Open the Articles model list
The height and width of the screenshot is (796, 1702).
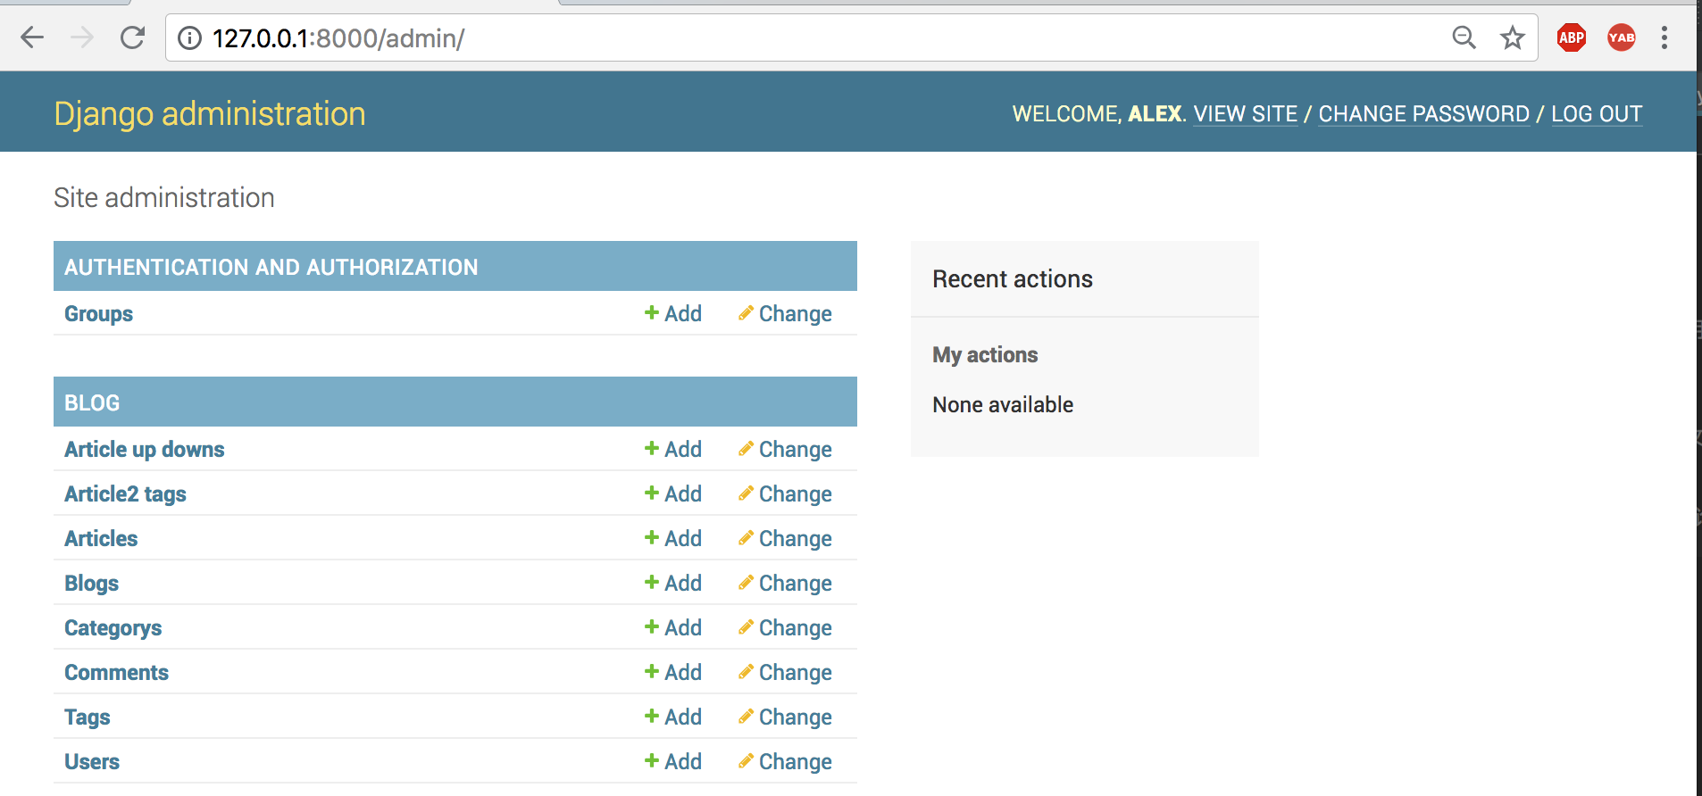[x=101, y=539]
